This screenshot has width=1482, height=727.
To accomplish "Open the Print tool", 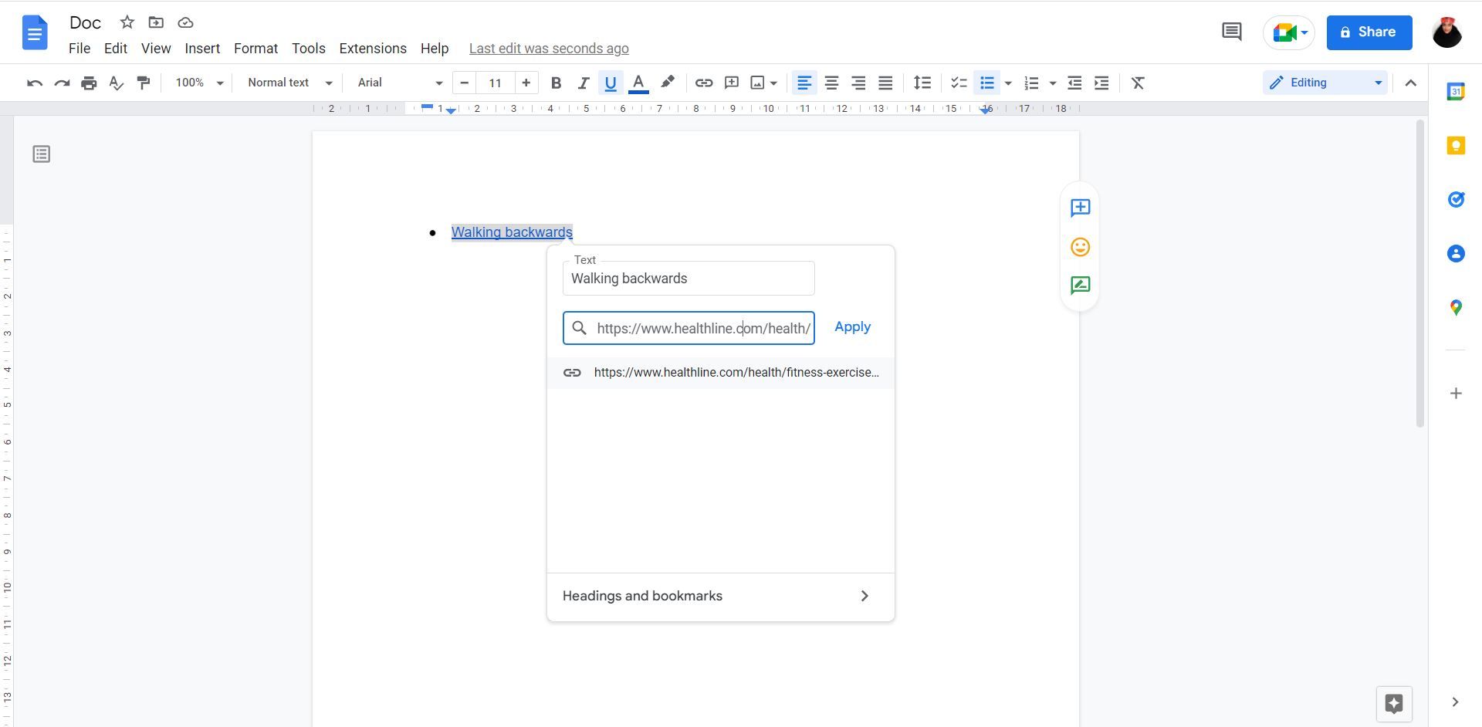I will [x=89, y=83].
